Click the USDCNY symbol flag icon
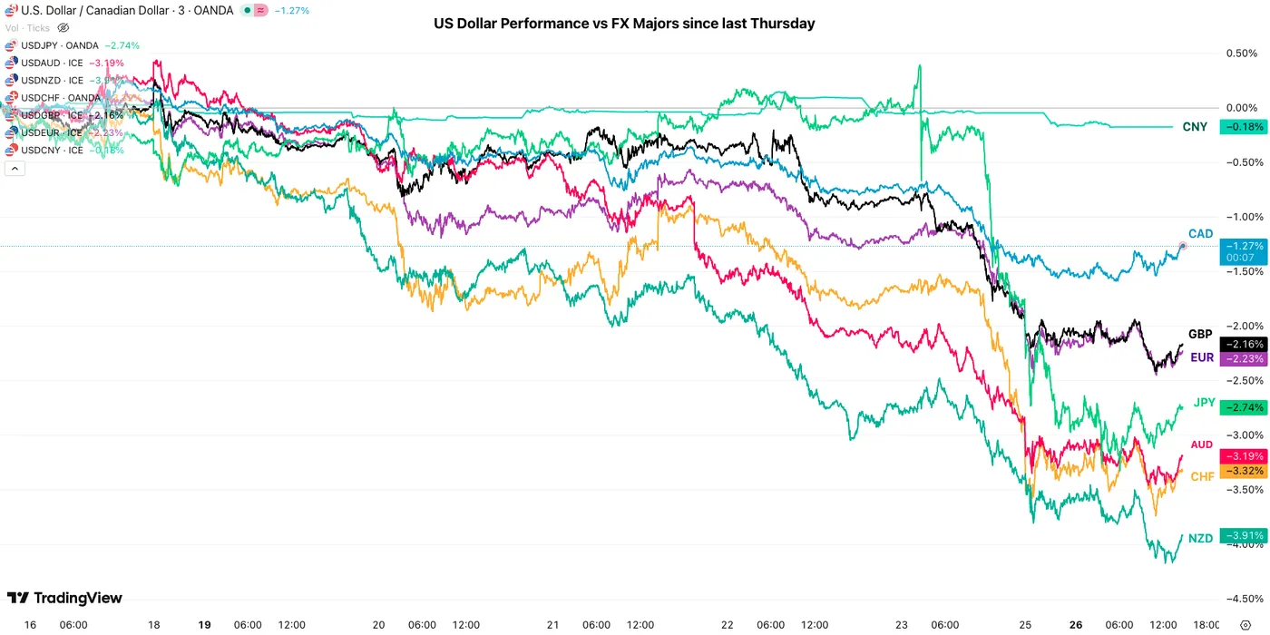Screen dimensions: 1270x635 click(x=11, y=150)
